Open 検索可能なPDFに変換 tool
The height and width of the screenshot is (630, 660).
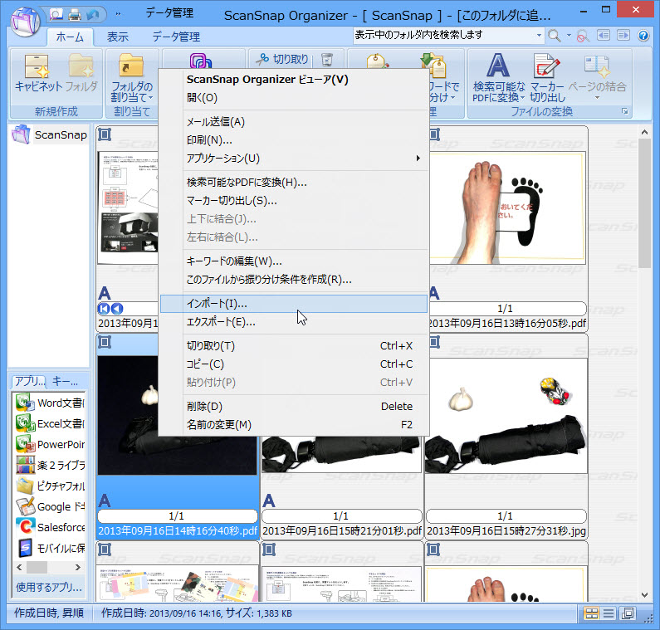click(498, 77)
